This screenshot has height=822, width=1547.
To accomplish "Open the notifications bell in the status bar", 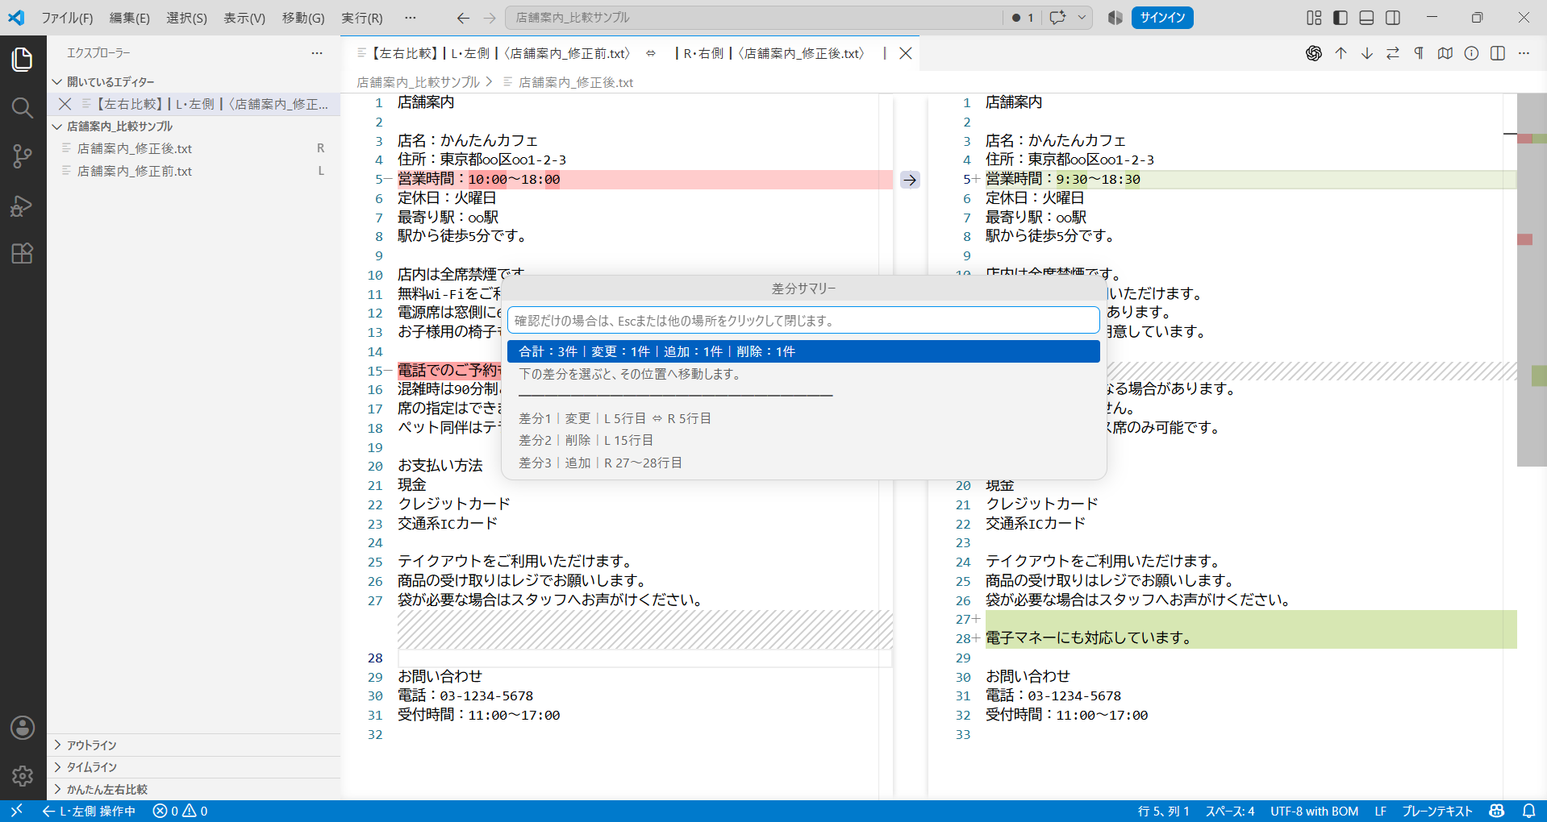I will 1528,811.
